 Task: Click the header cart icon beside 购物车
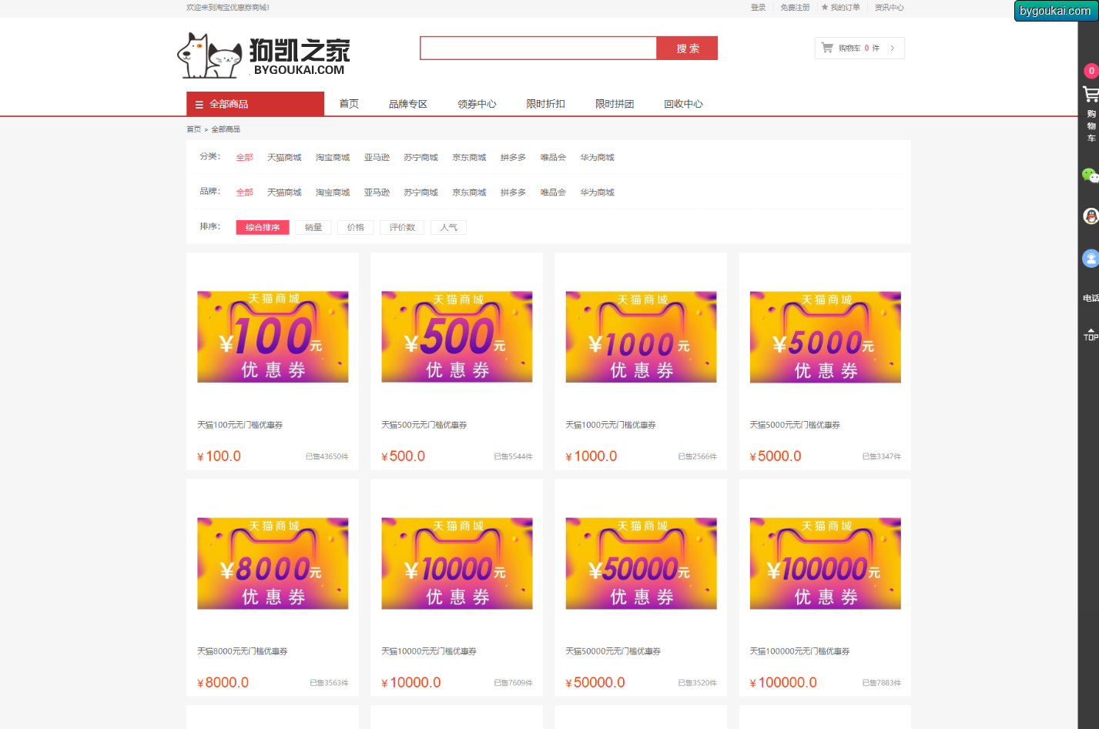point(827,48)
